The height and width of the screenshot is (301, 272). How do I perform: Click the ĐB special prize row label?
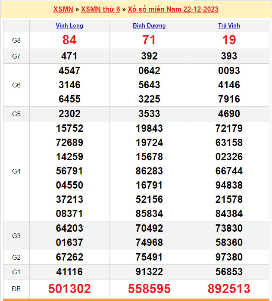[x=16, y=288]
